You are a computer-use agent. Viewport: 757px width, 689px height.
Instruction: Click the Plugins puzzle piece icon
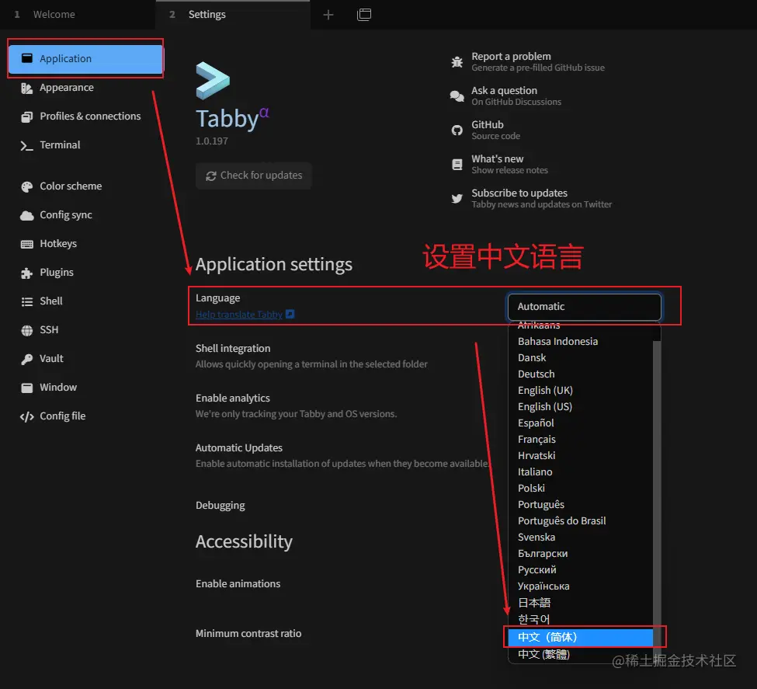click(x=27, y=273)
